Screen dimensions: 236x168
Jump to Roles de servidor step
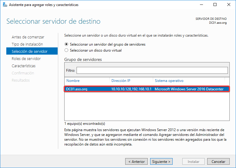pyautogui.click(x=26, y=58)
